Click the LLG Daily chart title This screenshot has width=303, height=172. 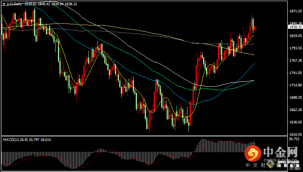(15, 4)
